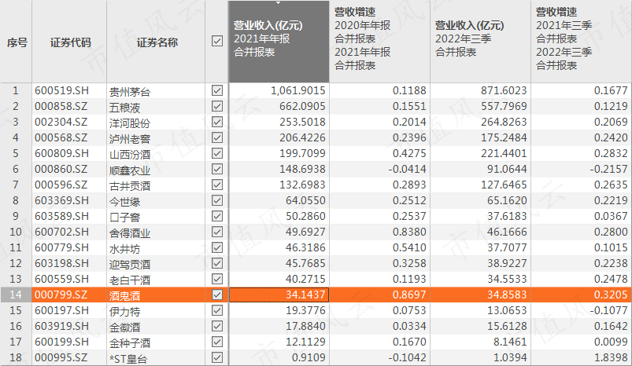This screenshot has height=366, width=632.
Task: Click Q3 revenue value 221.4401
Action: [504, 153]
